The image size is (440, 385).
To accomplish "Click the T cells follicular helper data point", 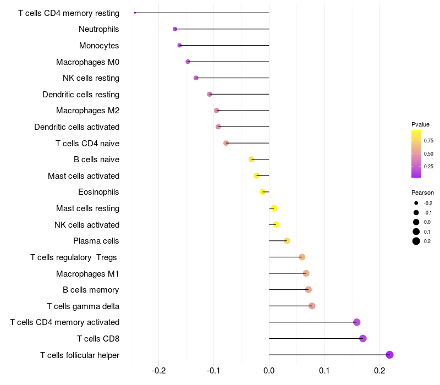I will 389,355.
